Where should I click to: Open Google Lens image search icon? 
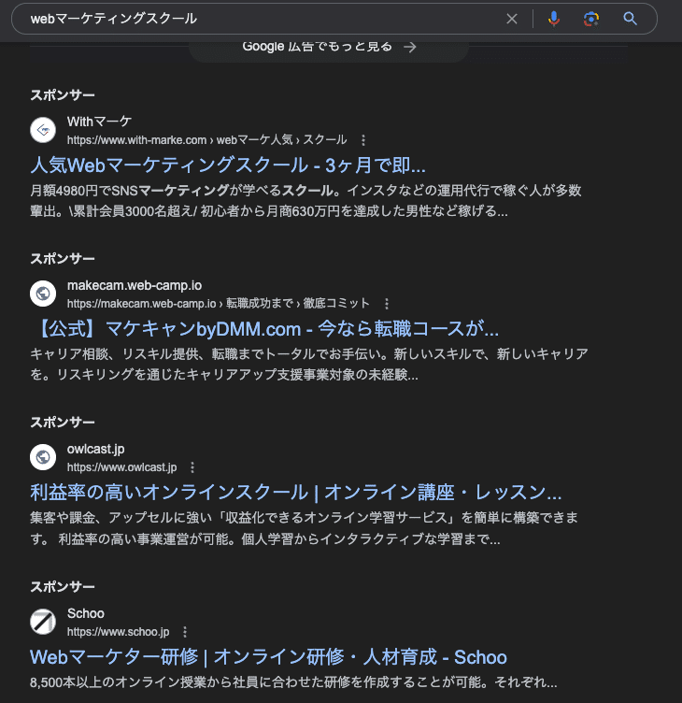coord(591,19)
